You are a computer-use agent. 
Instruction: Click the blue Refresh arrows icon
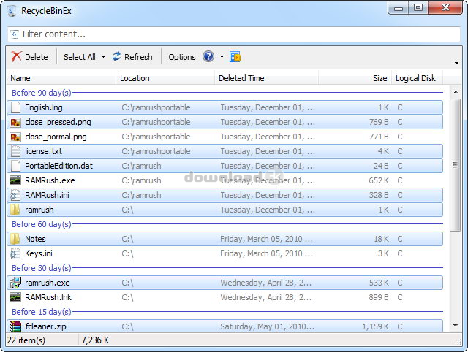(x=116, y=56)
